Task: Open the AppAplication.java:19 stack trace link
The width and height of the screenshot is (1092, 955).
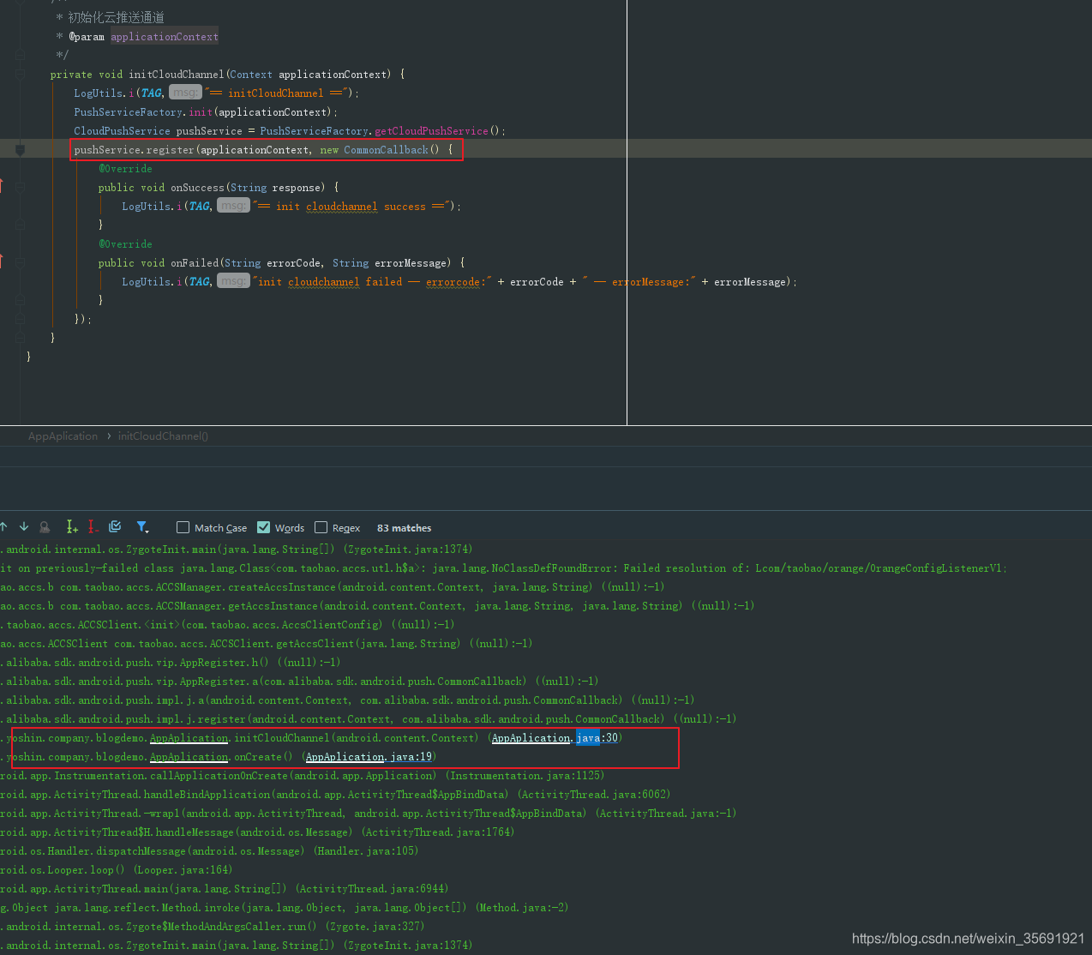Action: pos(369,757)
